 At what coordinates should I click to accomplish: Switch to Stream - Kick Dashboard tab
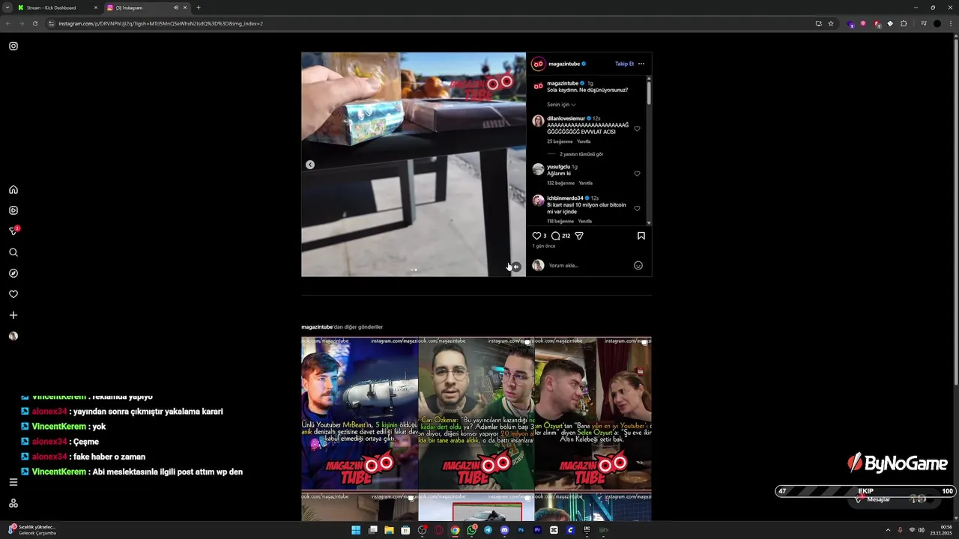pyautogui.click(x=58, y=7)
